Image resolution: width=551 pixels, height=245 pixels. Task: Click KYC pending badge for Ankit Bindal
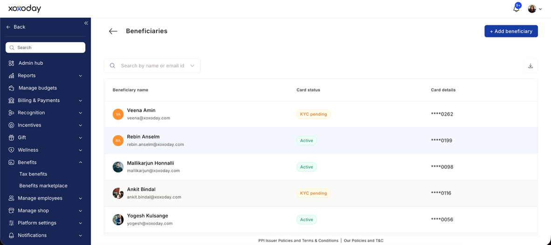tap(313, 193)
